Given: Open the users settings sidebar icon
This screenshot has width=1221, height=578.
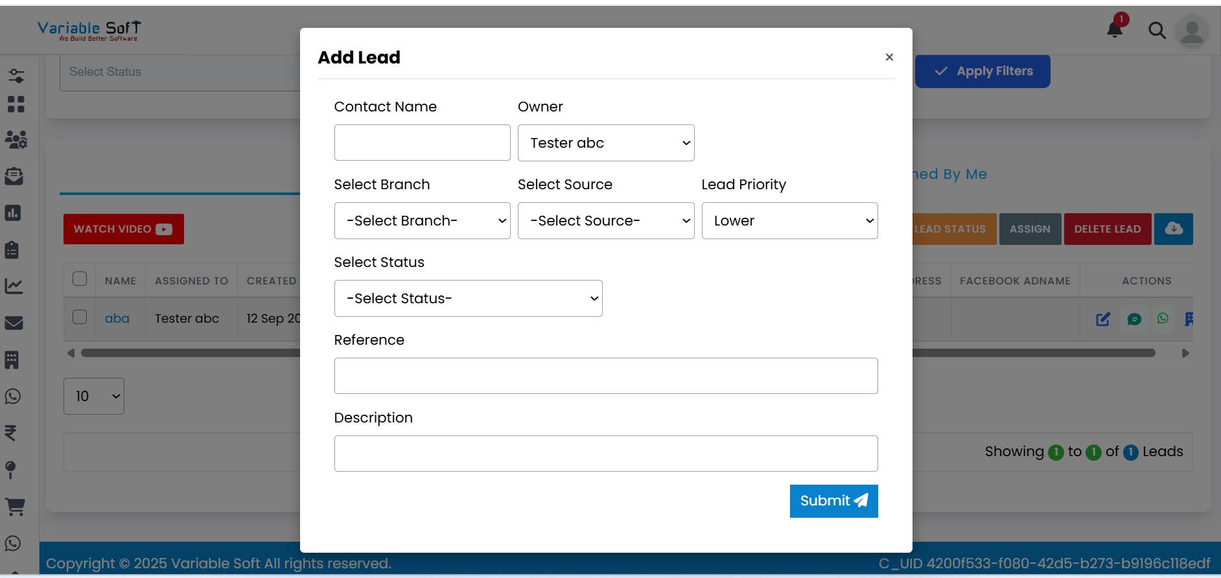Looking at the screenshot, I should click(16, 139).
